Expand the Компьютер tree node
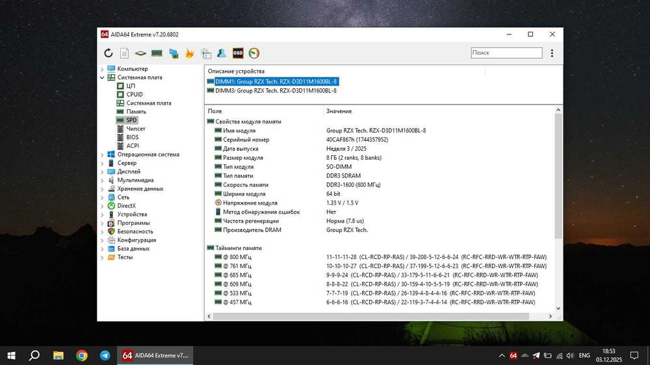The image size is (650, 365). [103, 69]
